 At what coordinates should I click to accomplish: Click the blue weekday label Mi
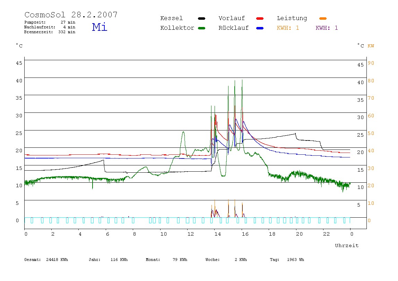point(99,27)
